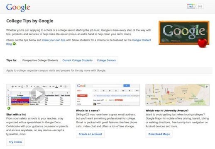Image resolution: width=215 pixels, height=149 pixels.
Task: Click green icon below spreadsheet thumbnail
Action: (9, 108)
